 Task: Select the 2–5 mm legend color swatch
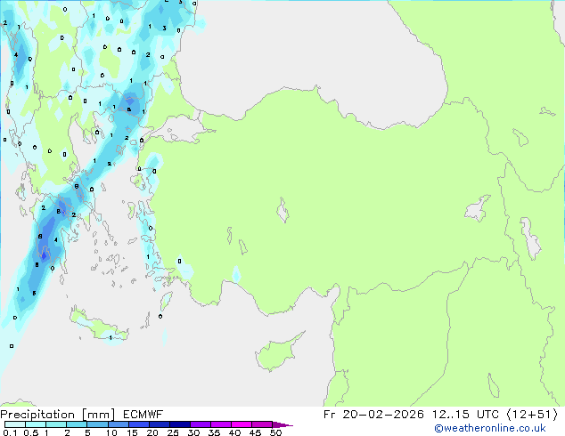pos(77,424)
